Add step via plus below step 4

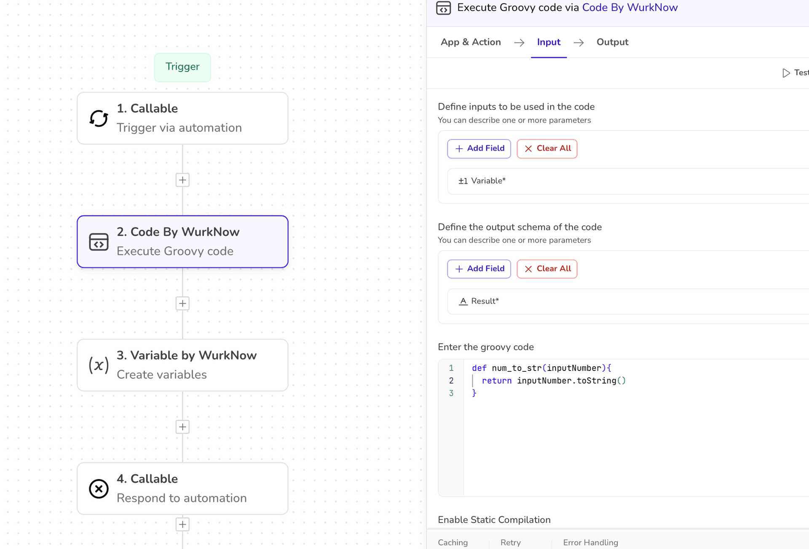click(x=182, y=525)
